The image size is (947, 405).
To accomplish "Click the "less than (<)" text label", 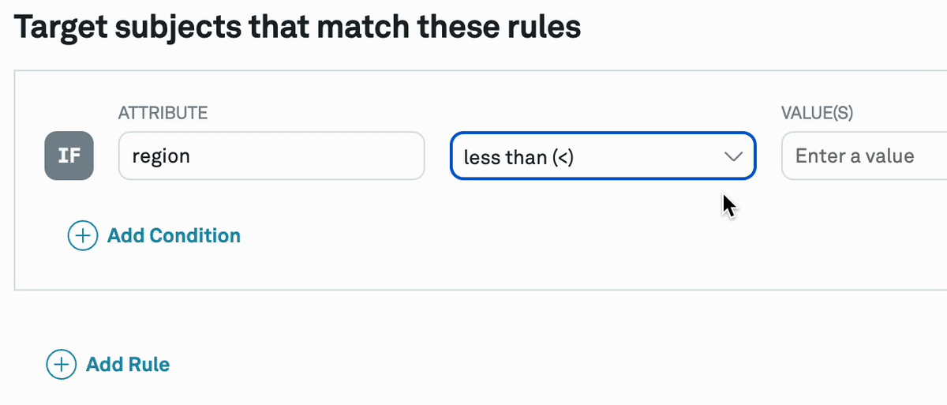I will (518, 157).
